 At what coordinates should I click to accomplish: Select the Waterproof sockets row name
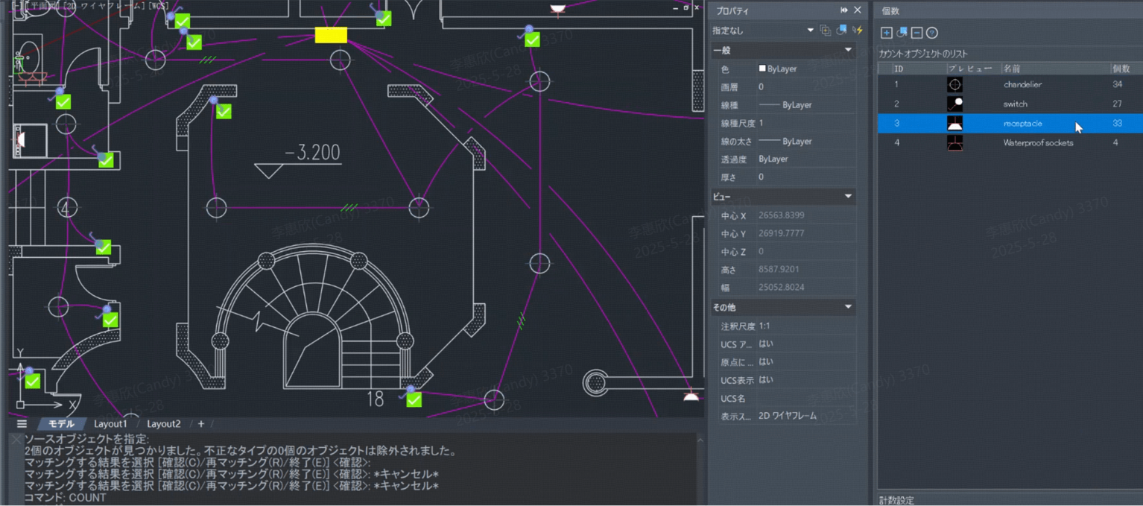click(x=1038, y=143)
